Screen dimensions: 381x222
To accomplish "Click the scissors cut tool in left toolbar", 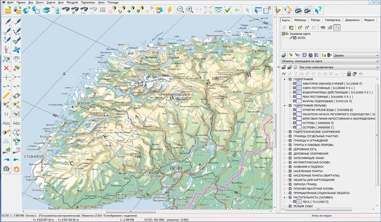I will coord(6,59).
